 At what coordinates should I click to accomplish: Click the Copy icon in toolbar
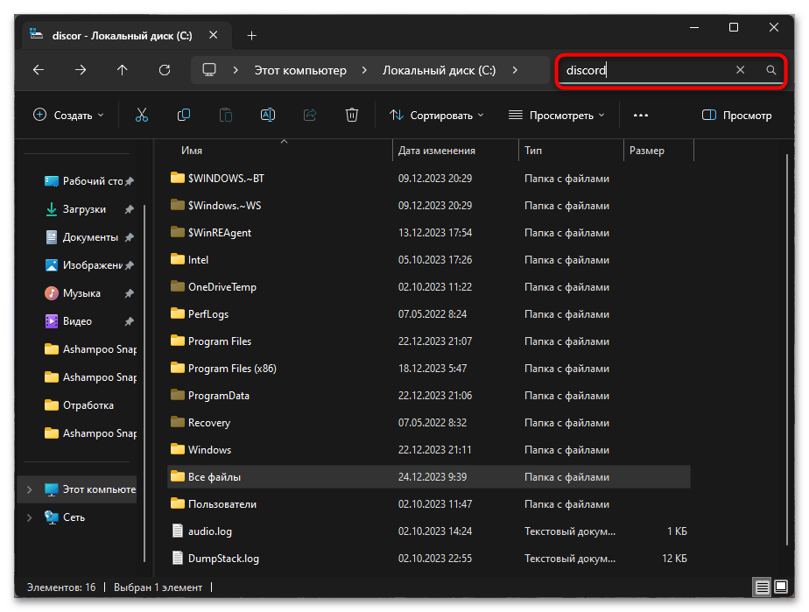(184, 115)
